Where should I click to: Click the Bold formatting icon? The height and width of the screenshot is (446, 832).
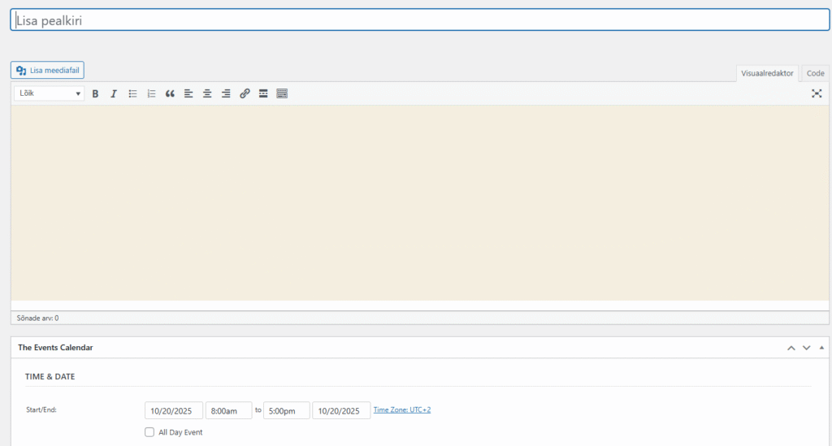[95, 94]
